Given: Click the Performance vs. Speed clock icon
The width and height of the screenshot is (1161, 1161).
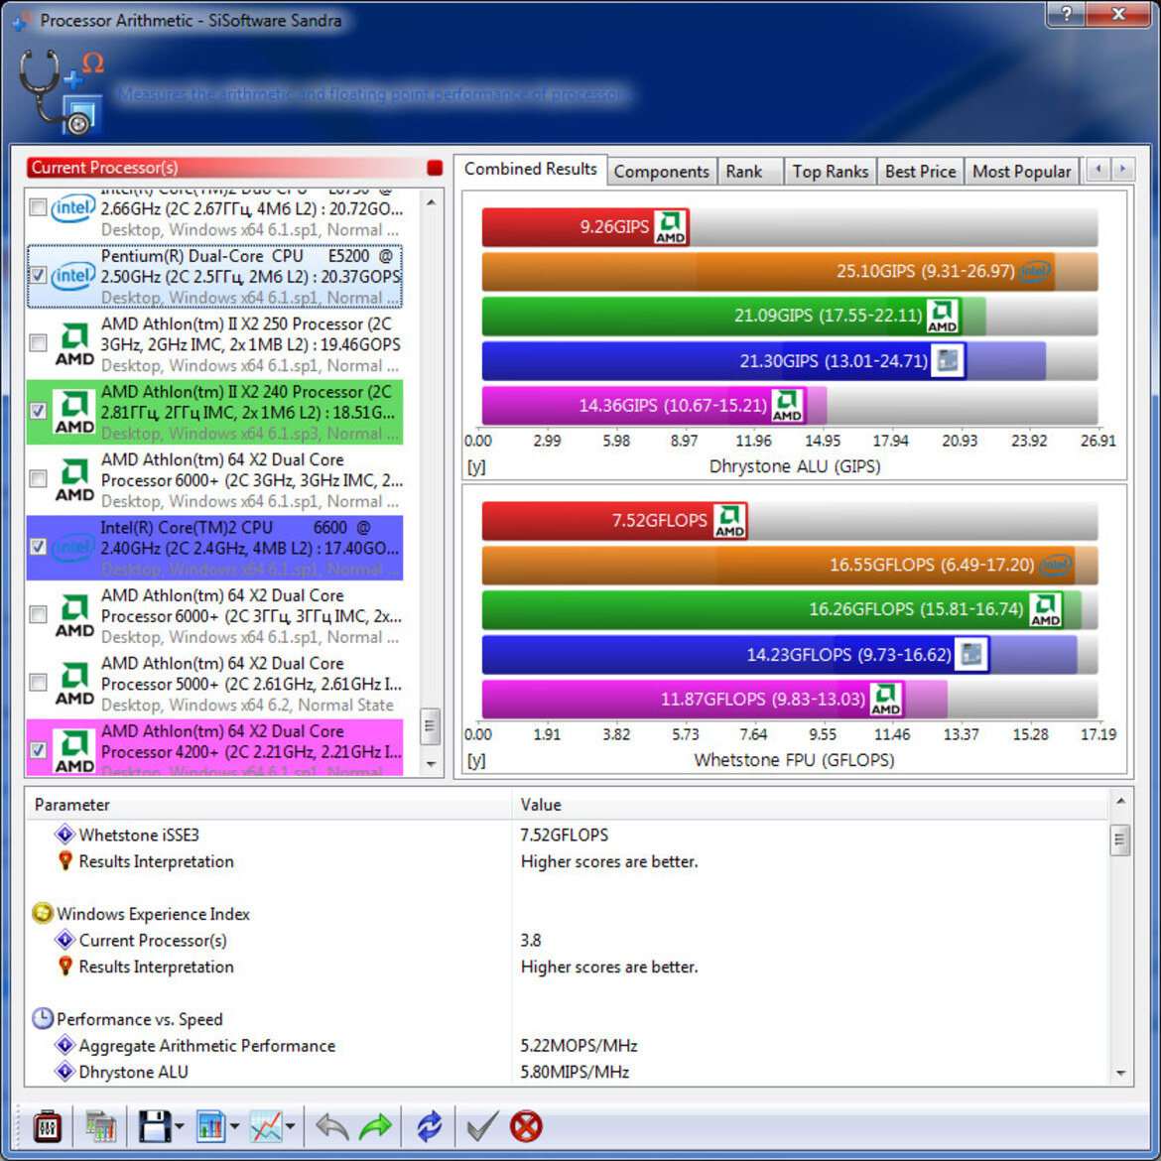Looking at the screenshot, I should pos(43,1019).
